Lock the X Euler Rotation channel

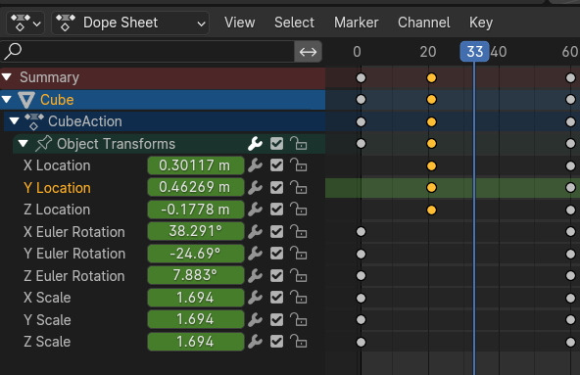(x=298, y=231)
